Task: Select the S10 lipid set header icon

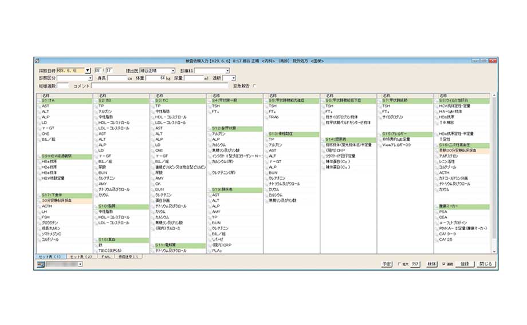Action: pyautogui.click(x=95, y=205)
